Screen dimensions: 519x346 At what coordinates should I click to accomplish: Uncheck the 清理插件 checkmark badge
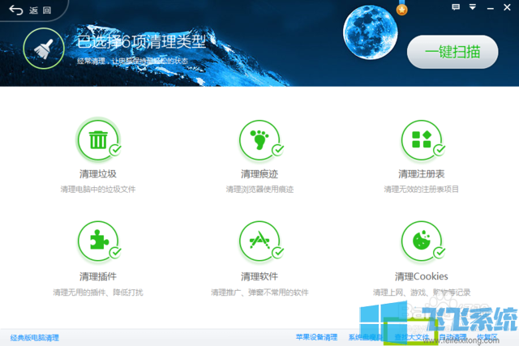coord(115,253)
